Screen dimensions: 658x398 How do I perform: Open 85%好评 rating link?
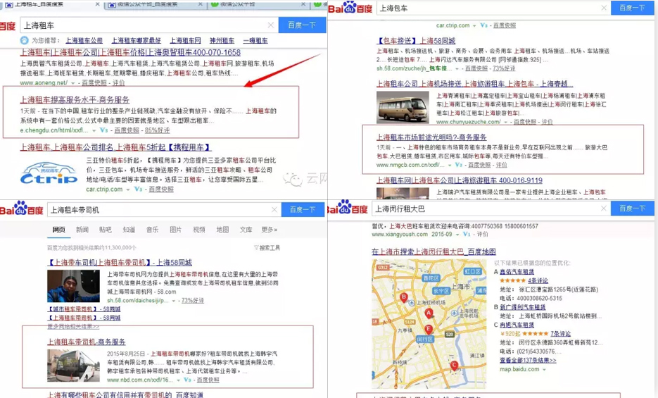tap(158, 130)
